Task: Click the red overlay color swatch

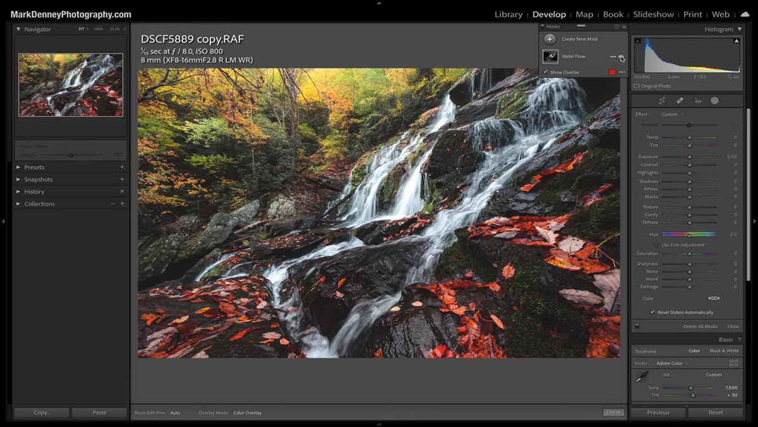Action: click(x=612, y=73)
